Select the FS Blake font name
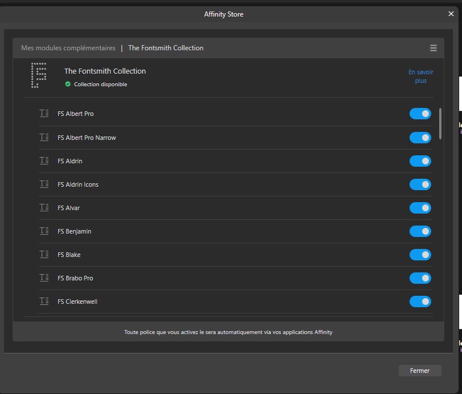The image size is (462, 394). click(x=69, y=255)
